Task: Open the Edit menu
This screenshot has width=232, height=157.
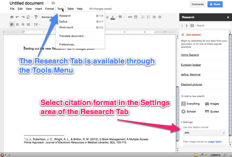Action: (20, 9)
